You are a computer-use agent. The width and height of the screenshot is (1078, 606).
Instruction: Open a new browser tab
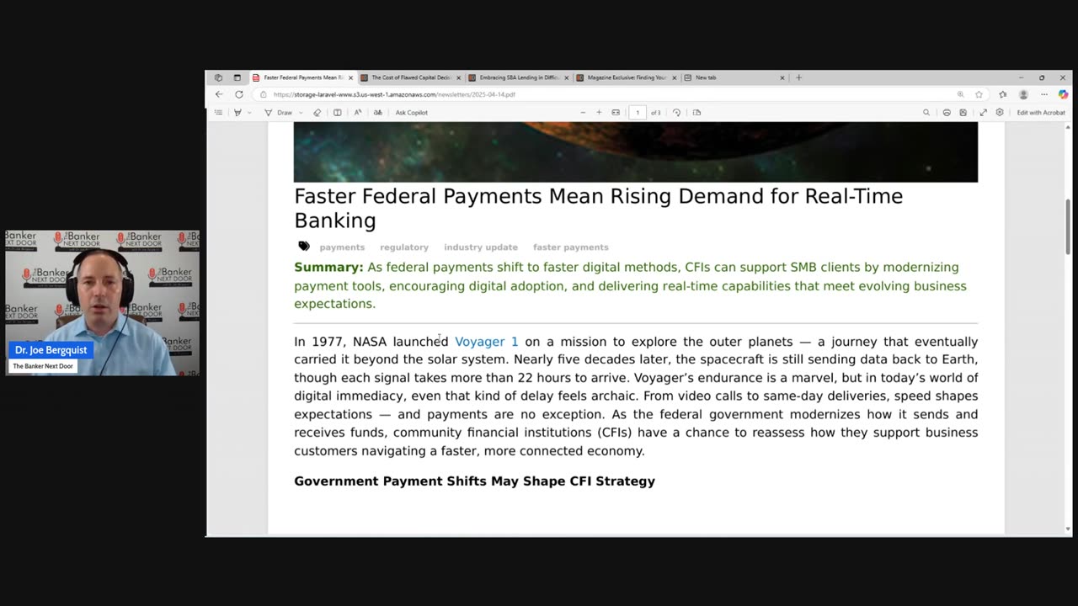(x=798, y=77)
